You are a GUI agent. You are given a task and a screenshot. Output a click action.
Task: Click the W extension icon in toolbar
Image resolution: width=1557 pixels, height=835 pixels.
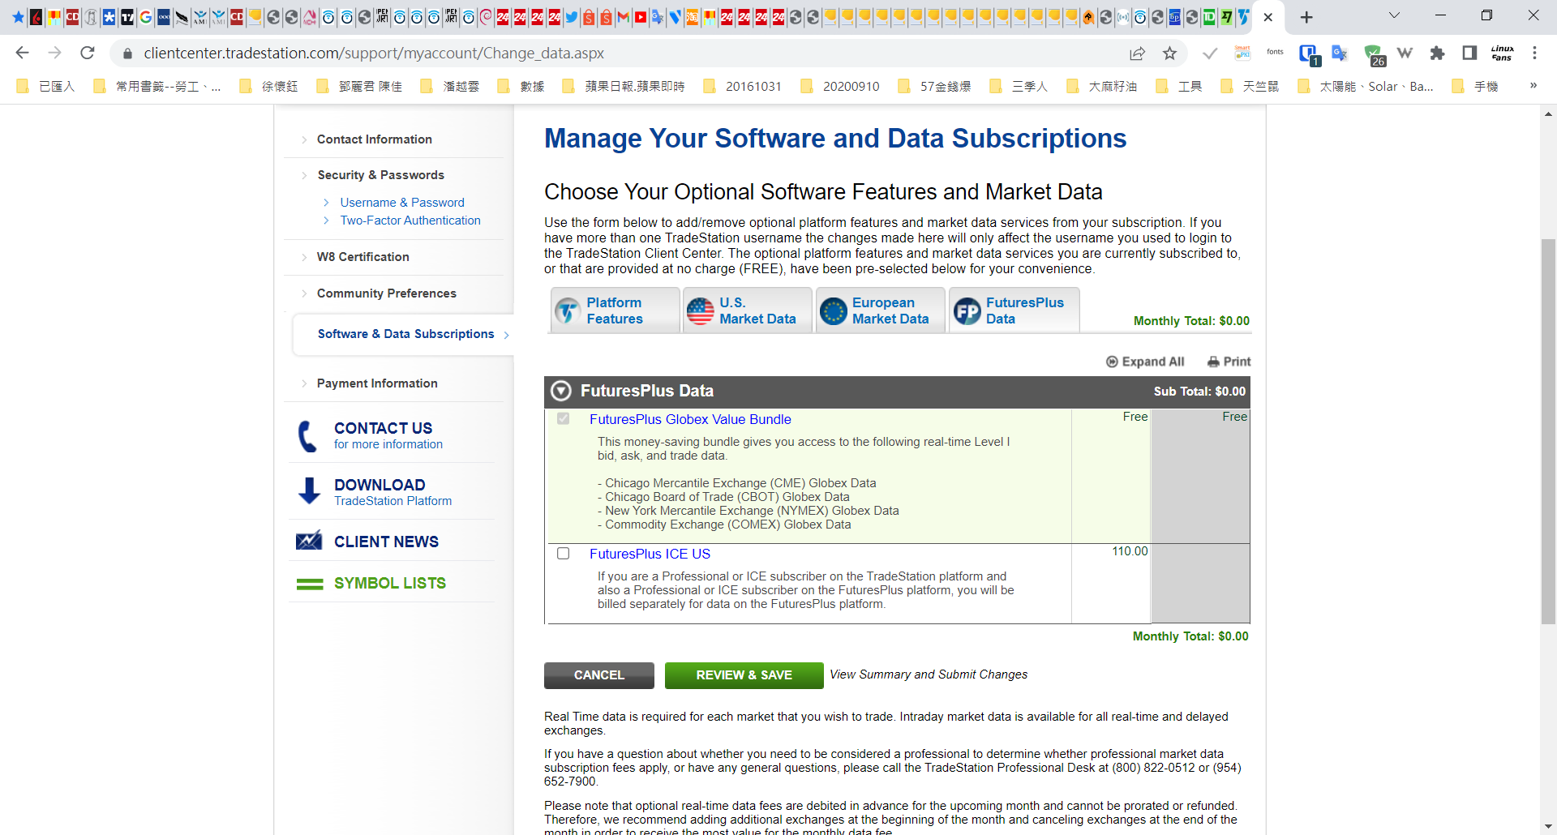pyautogui.click(x=1405, y=53)
